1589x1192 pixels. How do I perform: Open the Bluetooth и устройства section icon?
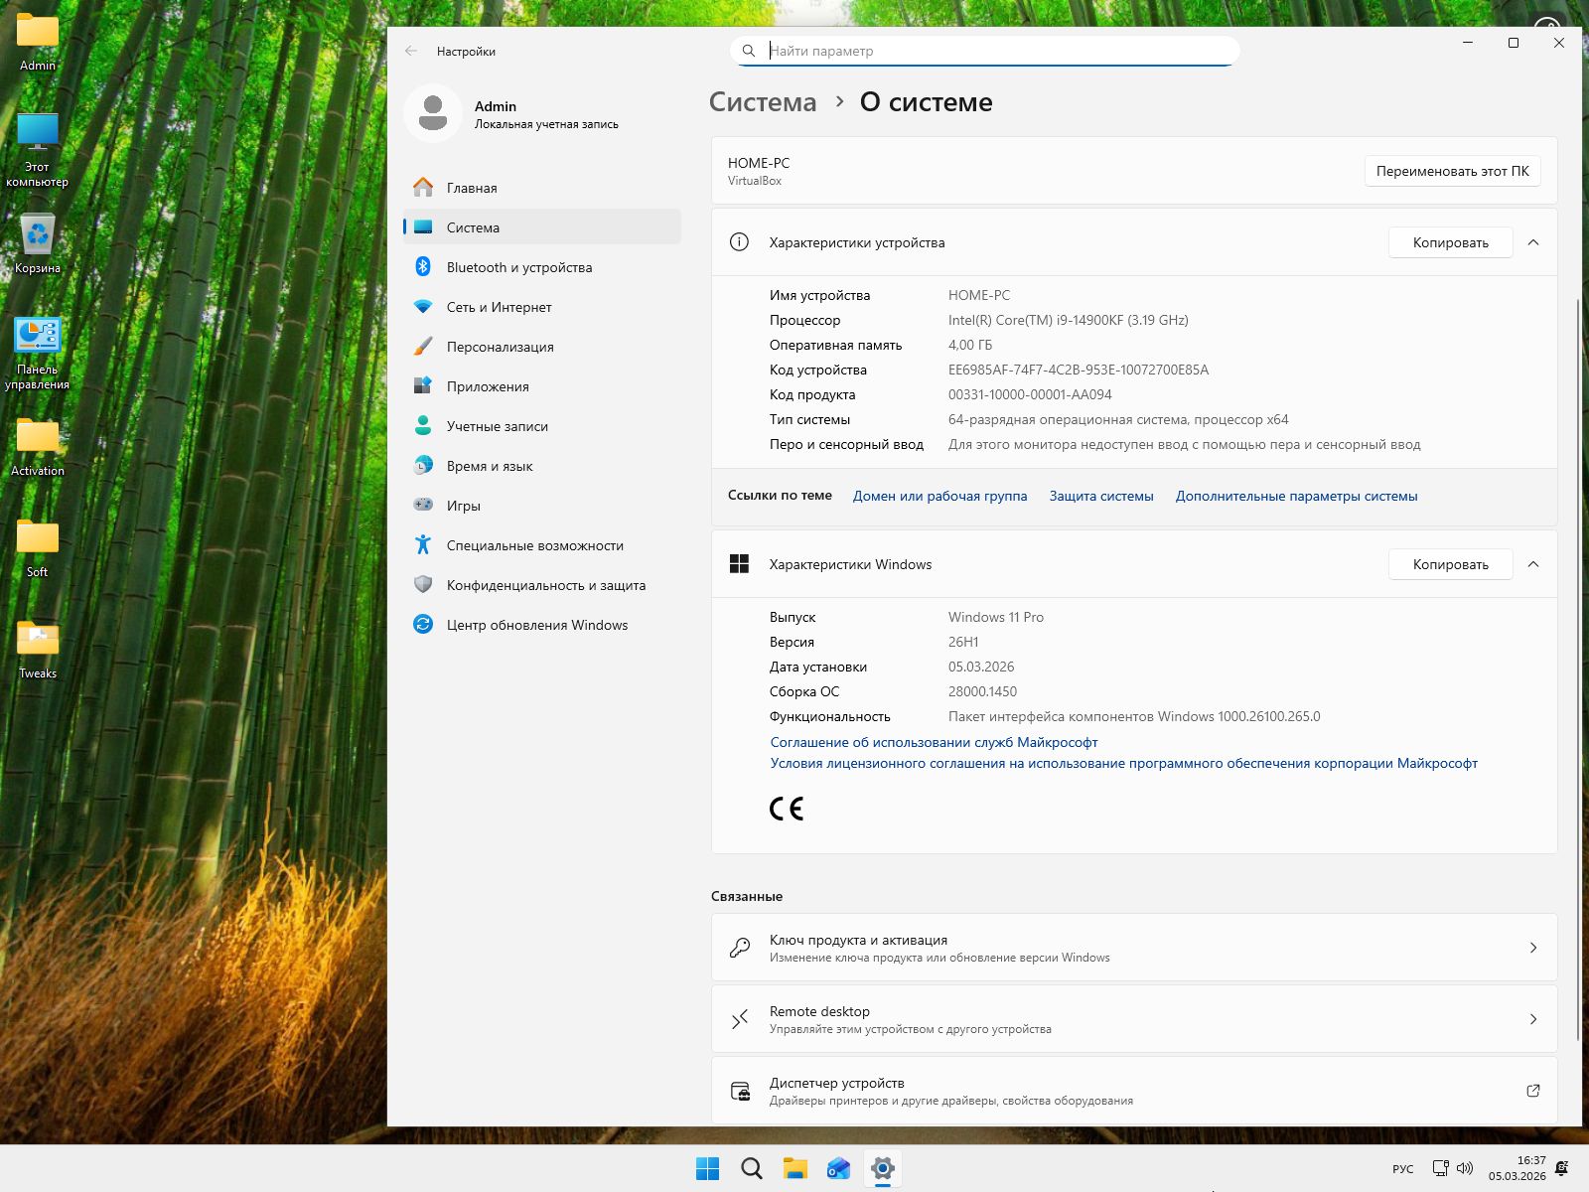pos(423,267)
